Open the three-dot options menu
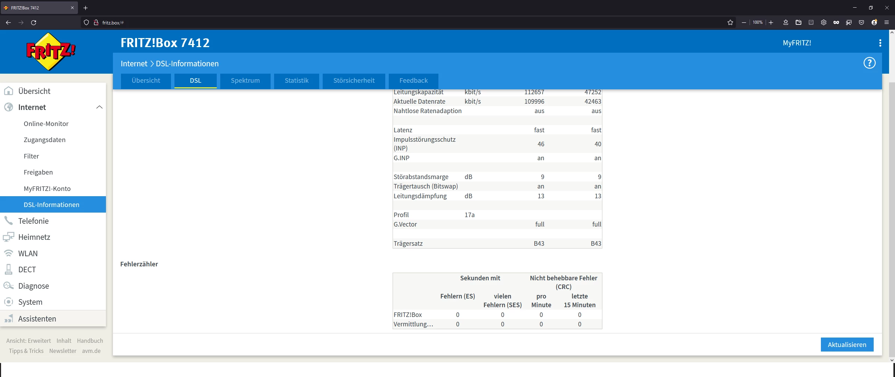895x377 pixels. tap(880, 43)
